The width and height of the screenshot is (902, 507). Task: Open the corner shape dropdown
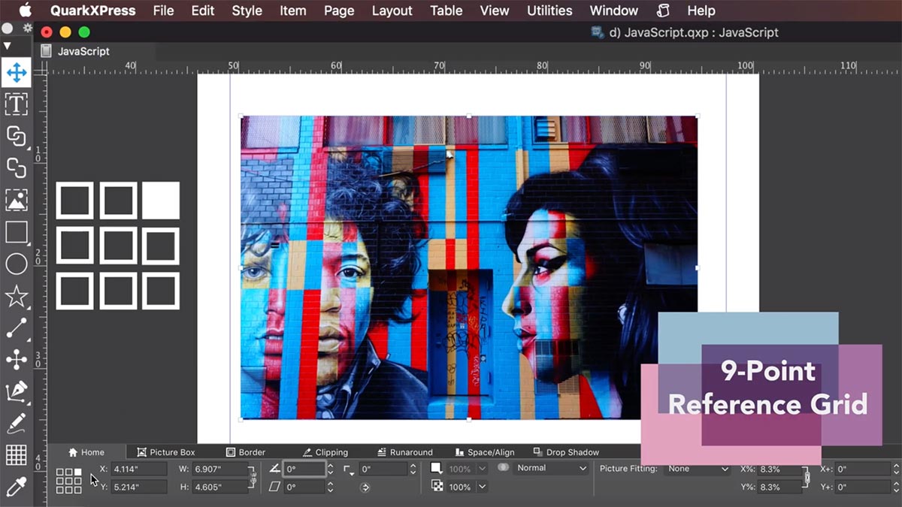pyautogui.click(x=349, y=469)
